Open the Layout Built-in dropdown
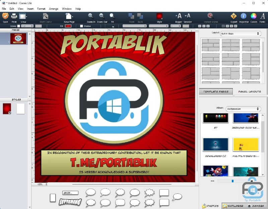Viewport: 268px width, 209px height. 241,34
